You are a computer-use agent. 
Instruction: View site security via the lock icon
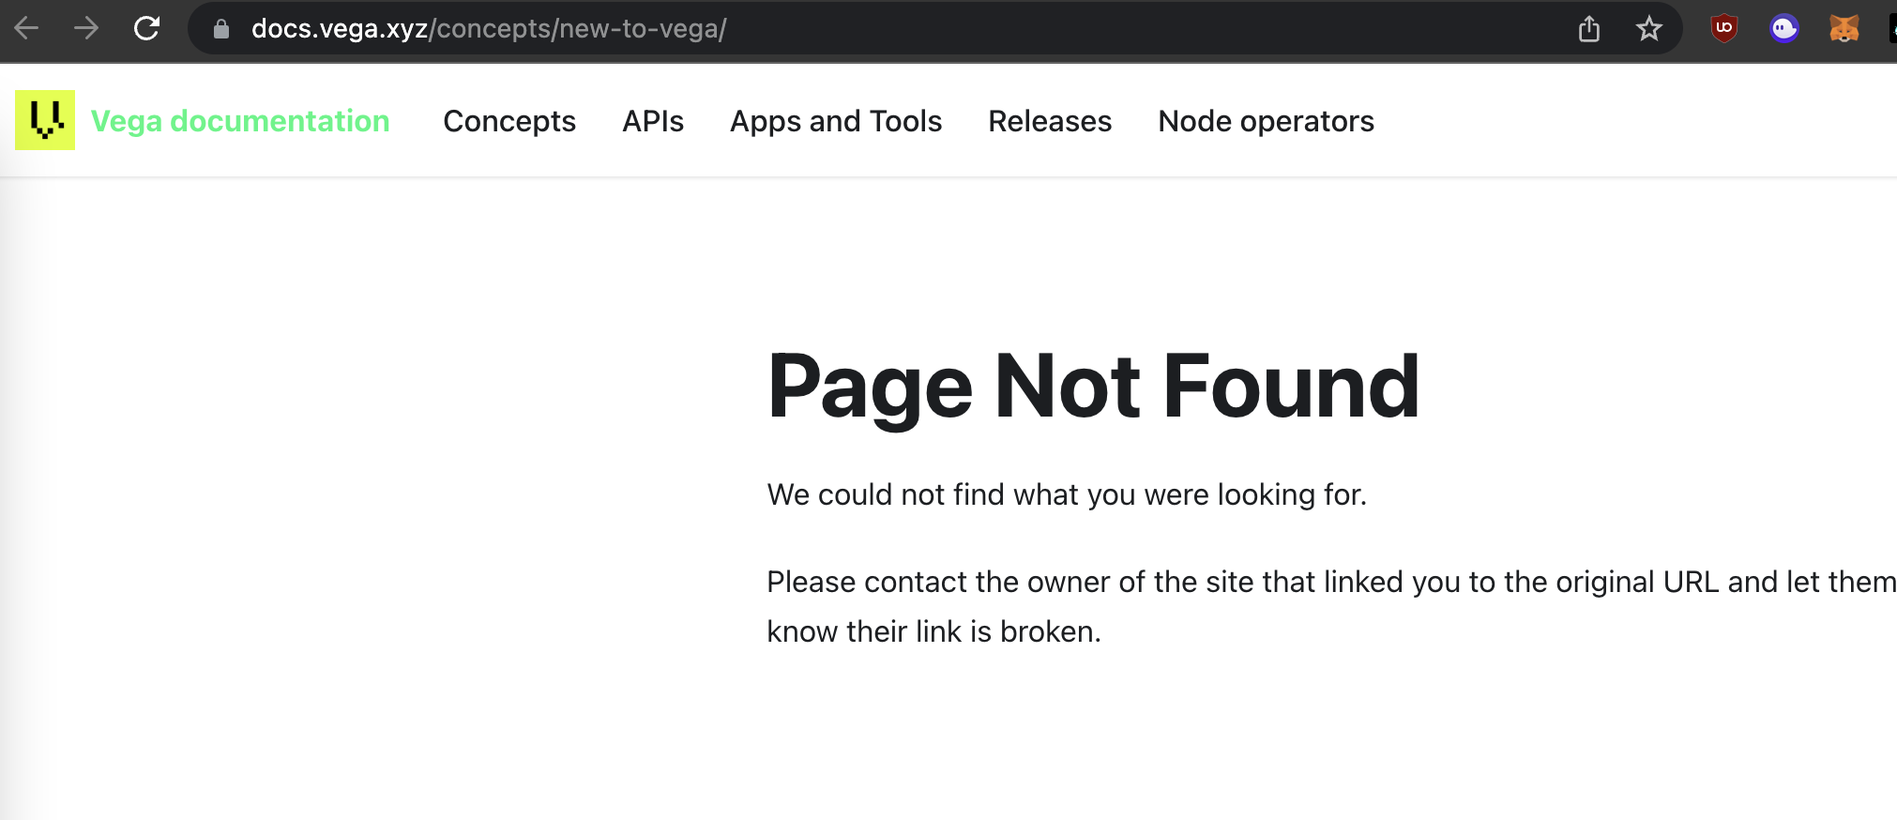[x=221, y=28]
